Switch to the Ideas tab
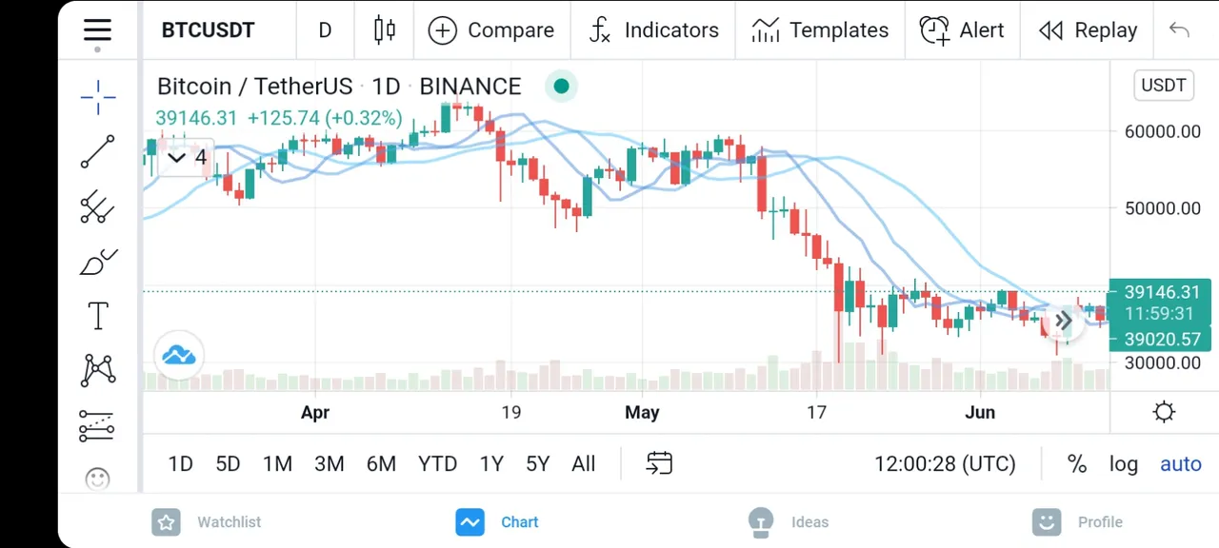 [x=788, y=521]
